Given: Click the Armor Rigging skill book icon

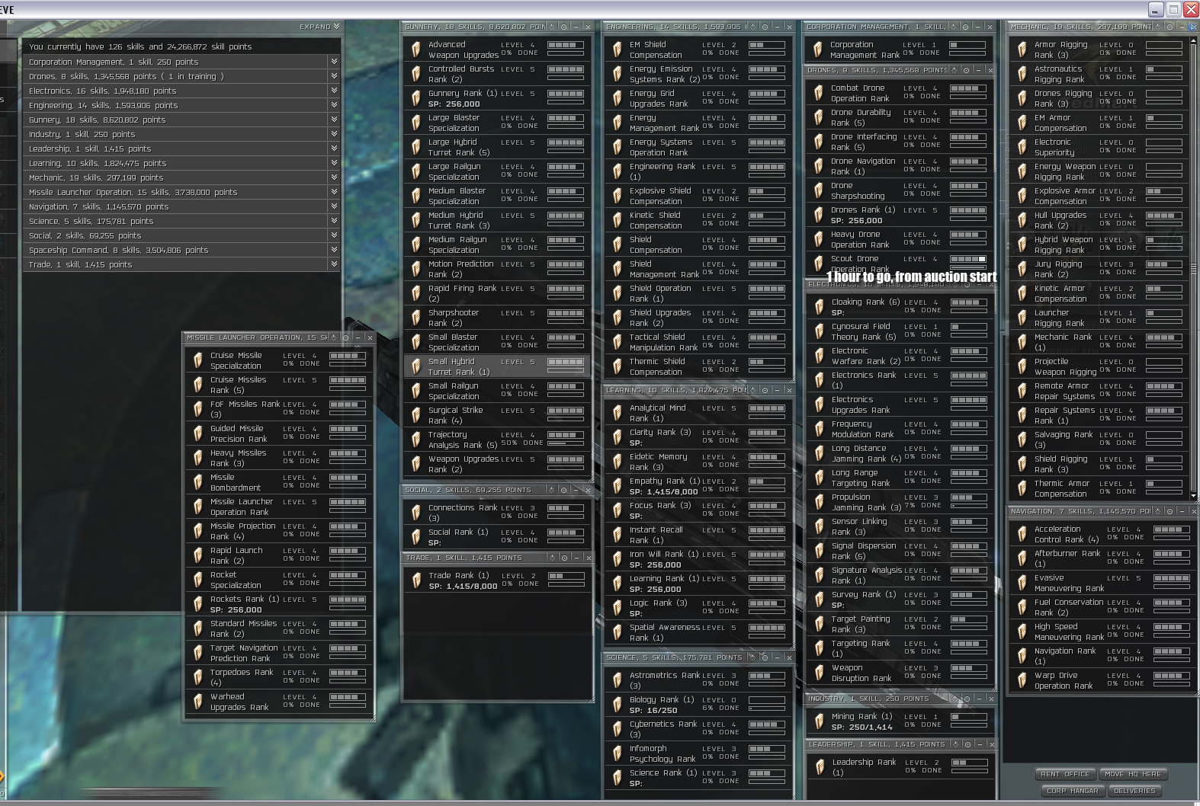Looking at the screenshot, I should coord(1022,50).
